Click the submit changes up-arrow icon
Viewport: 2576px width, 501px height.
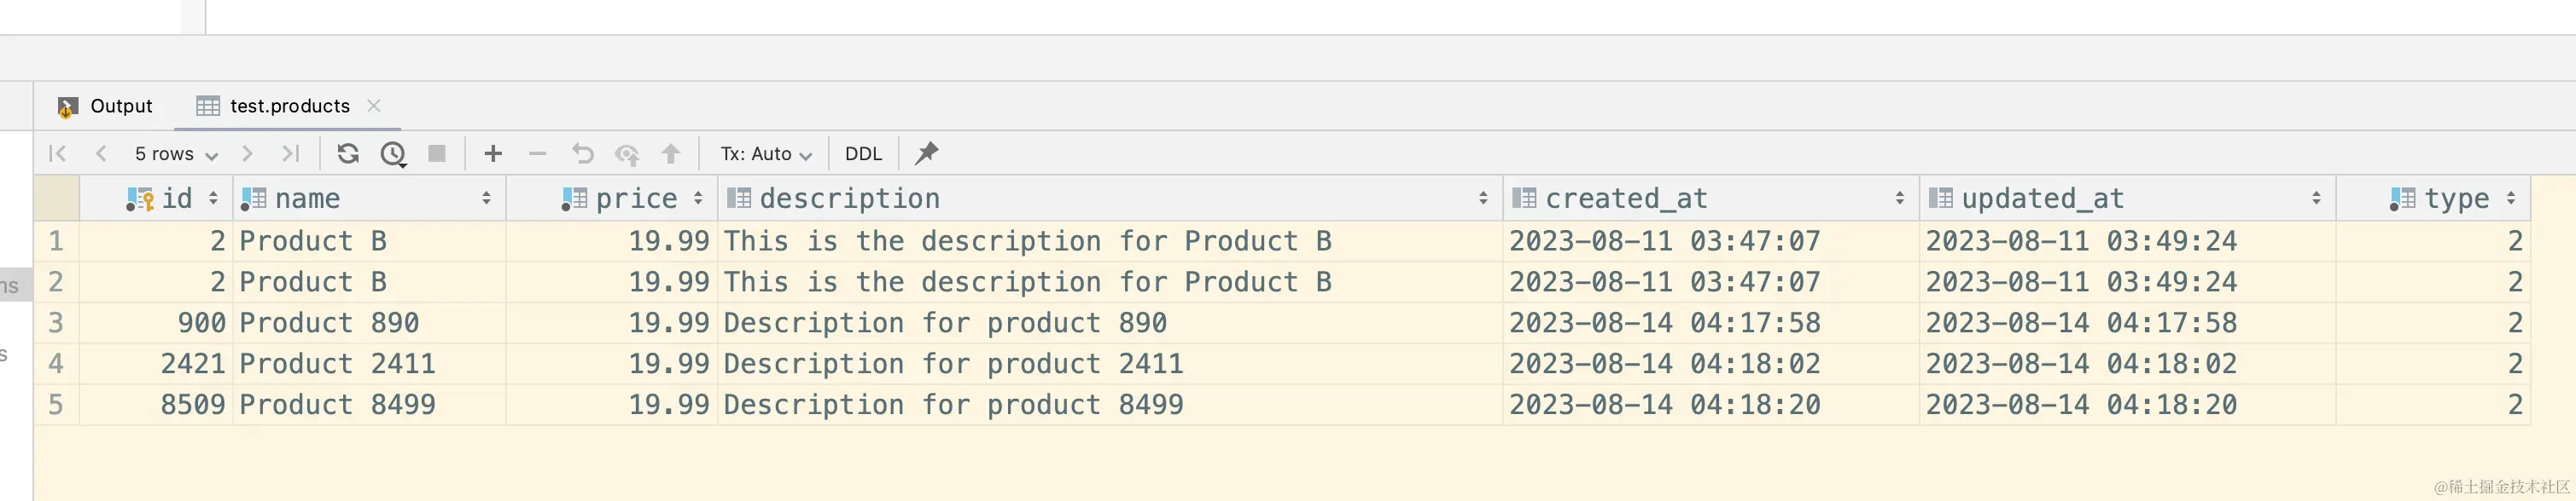coord(671,153)
